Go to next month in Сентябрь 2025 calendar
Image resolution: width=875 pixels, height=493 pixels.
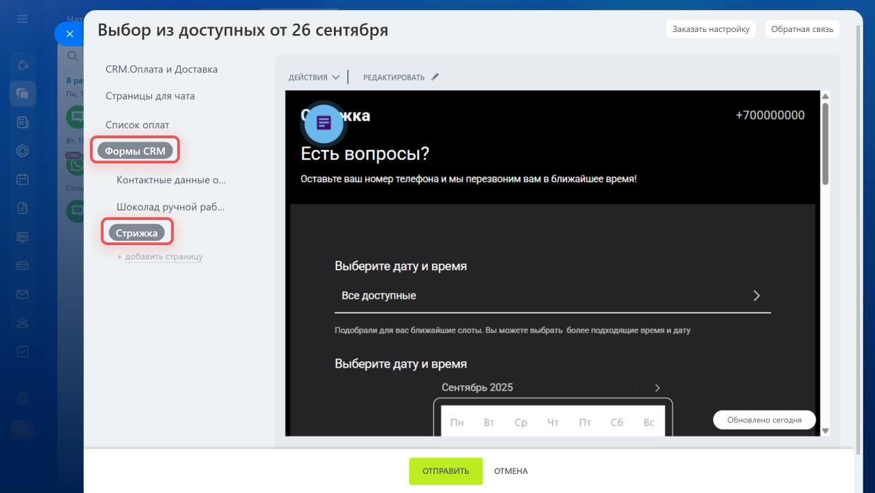pos(657,388)
